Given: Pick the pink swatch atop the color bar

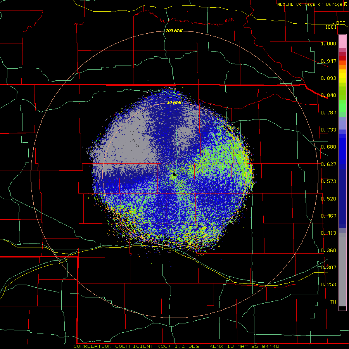Looking at the screenshot, I should tap(342, 41).
